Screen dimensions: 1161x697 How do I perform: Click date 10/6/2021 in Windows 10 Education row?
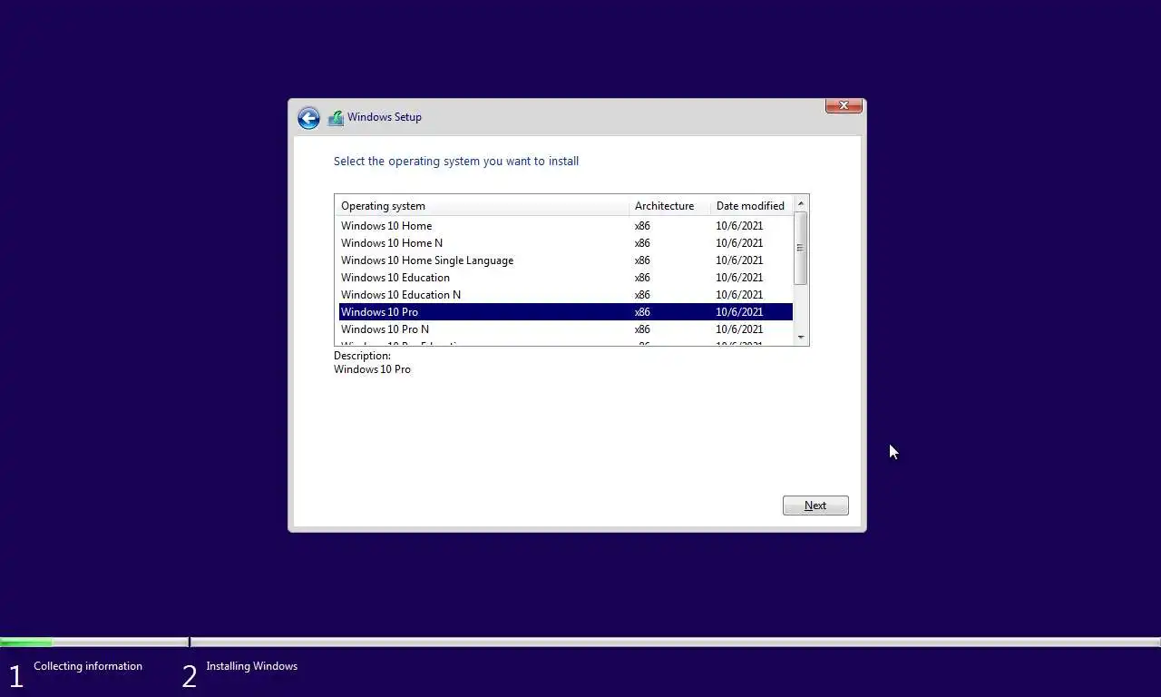739,278
